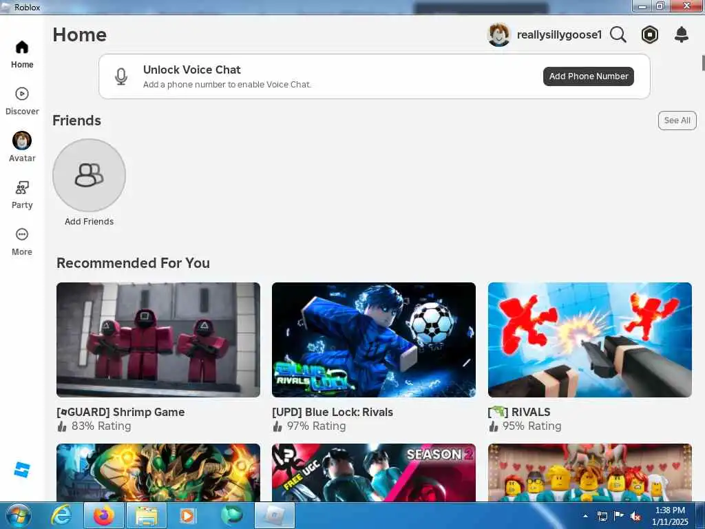Click the Action Center flag tray icon
Viewport: 705px width, 529px height.
(x=619, y=516)
